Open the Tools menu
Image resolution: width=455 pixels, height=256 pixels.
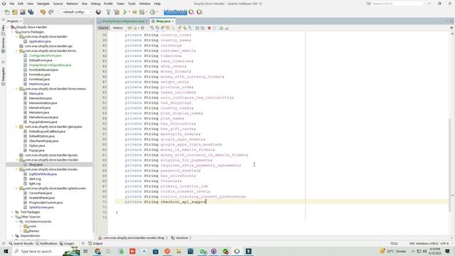(x=132, y=4)
